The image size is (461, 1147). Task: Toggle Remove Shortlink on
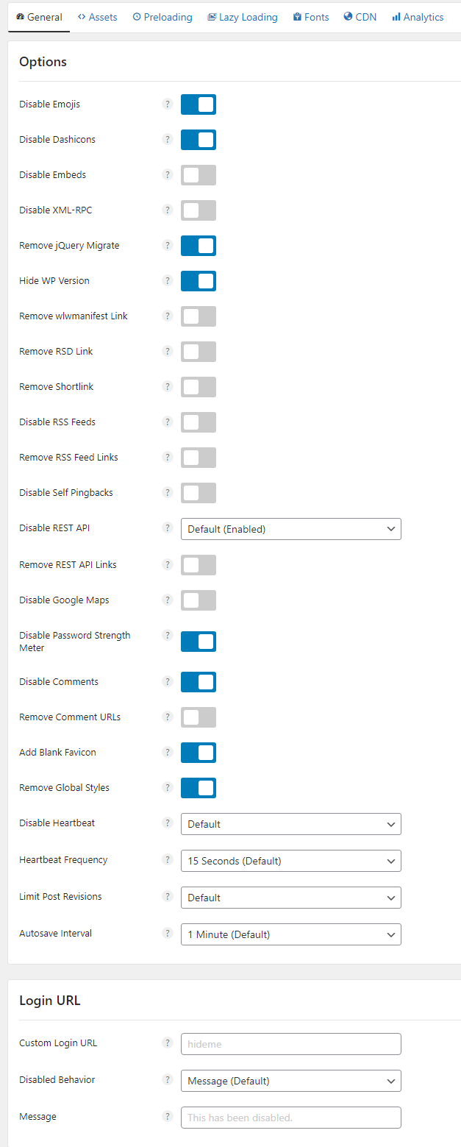[x=199, y=387]
